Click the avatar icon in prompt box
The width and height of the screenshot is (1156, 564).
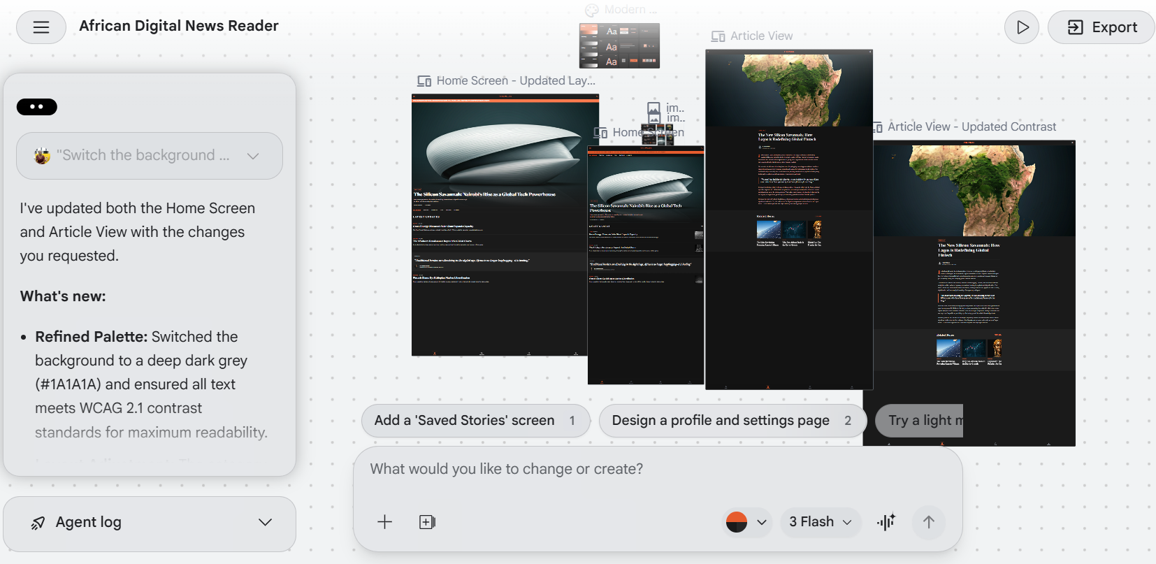(x=42, y=156)
